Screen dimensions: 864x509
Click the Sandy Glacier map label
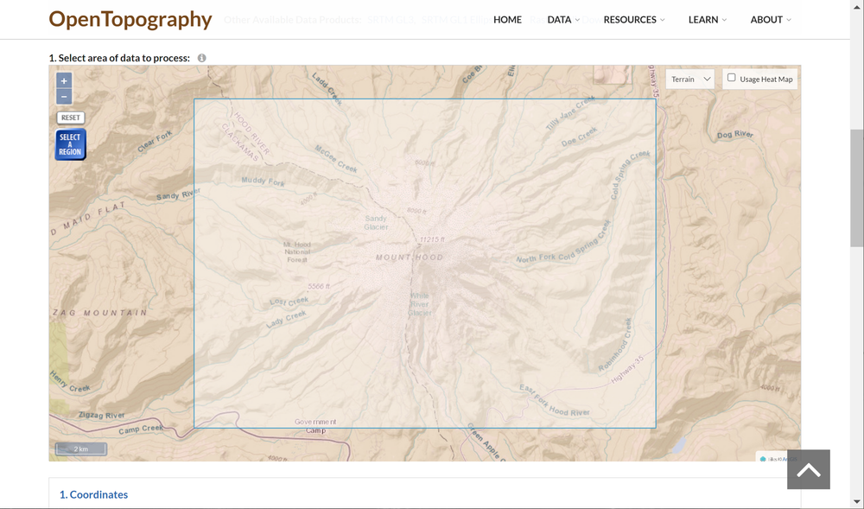[377, 223]
